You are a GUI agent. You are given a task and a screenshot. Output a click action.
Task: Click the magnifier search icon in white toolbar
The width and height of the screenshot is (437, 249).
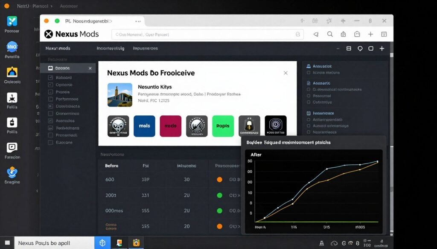[x=330, y=34]
